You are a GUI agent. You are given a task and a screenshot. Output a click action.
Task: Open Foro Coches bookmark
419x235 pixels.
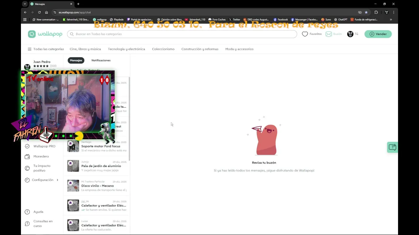tap(217, 20)
